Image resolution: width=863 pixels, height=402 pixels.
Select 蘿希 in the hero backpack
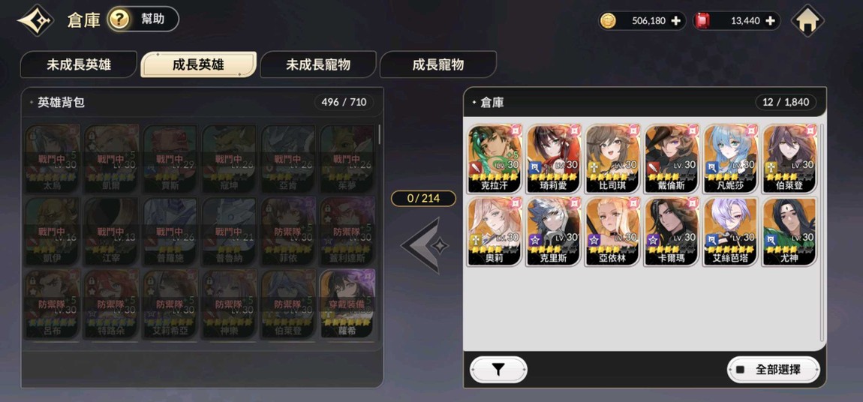click(x=347, y=304)
